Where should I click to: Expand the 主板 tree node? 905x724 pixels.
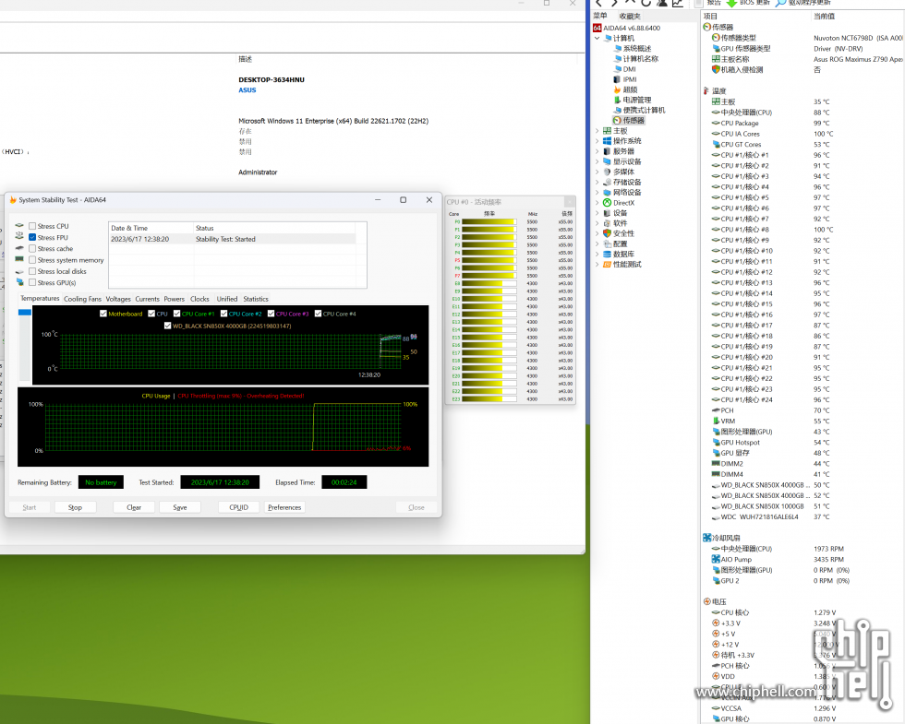(597, 131)
